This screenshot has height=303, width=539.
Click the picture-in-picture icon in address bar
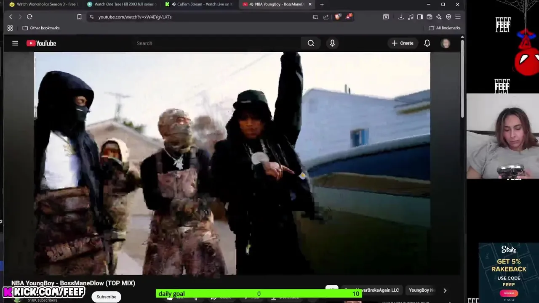315,17
